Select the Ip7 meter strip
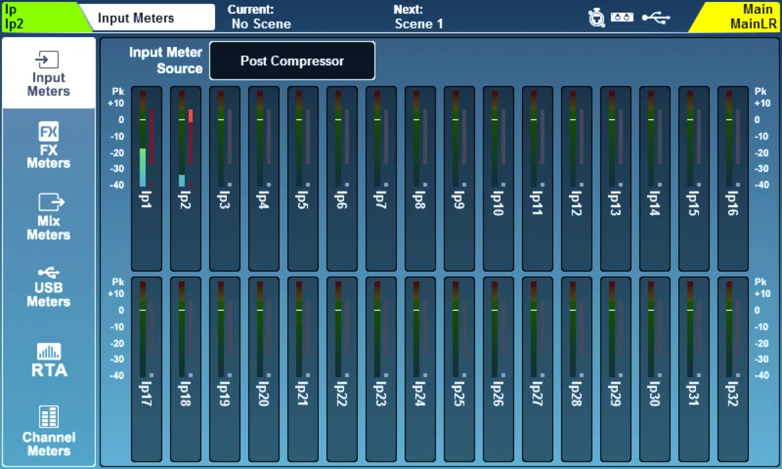The width and height of the screenshot is (782, 469). tap(381, 178)
